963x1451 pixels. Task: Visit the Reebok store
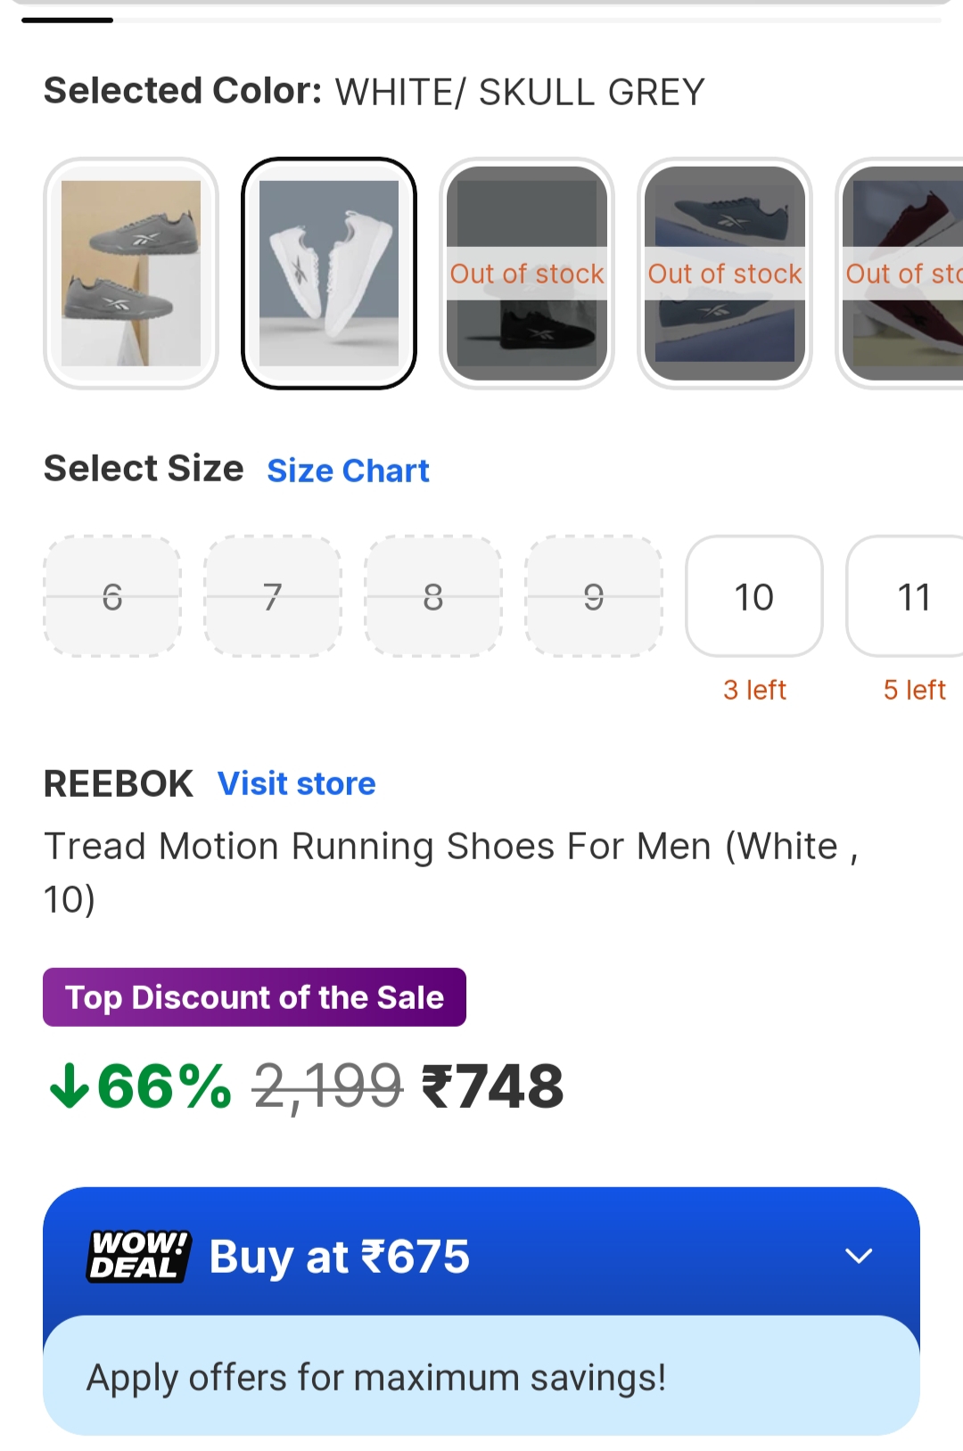point(297,783)
